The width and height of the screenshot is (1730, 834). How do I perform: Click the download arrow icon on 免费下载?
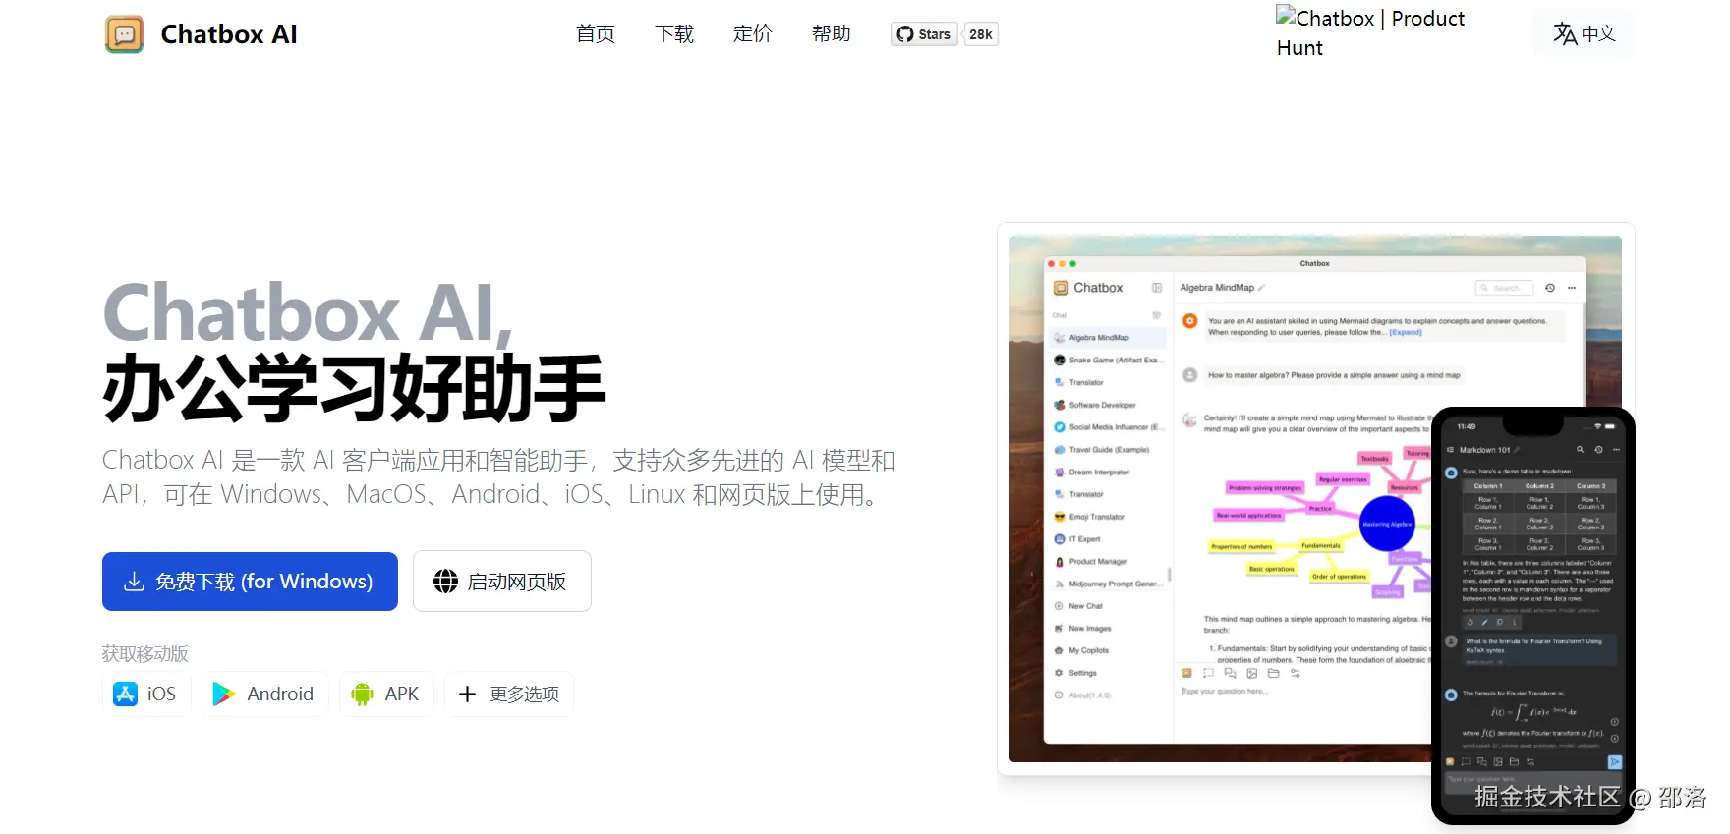[x=135, y=582]
